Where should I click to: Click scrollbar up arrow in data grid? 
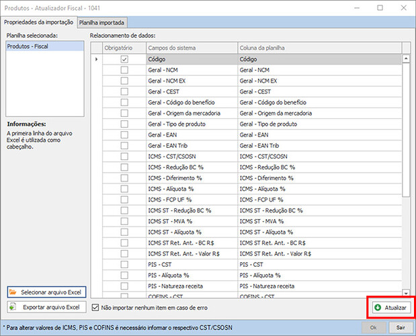point(405,59)
